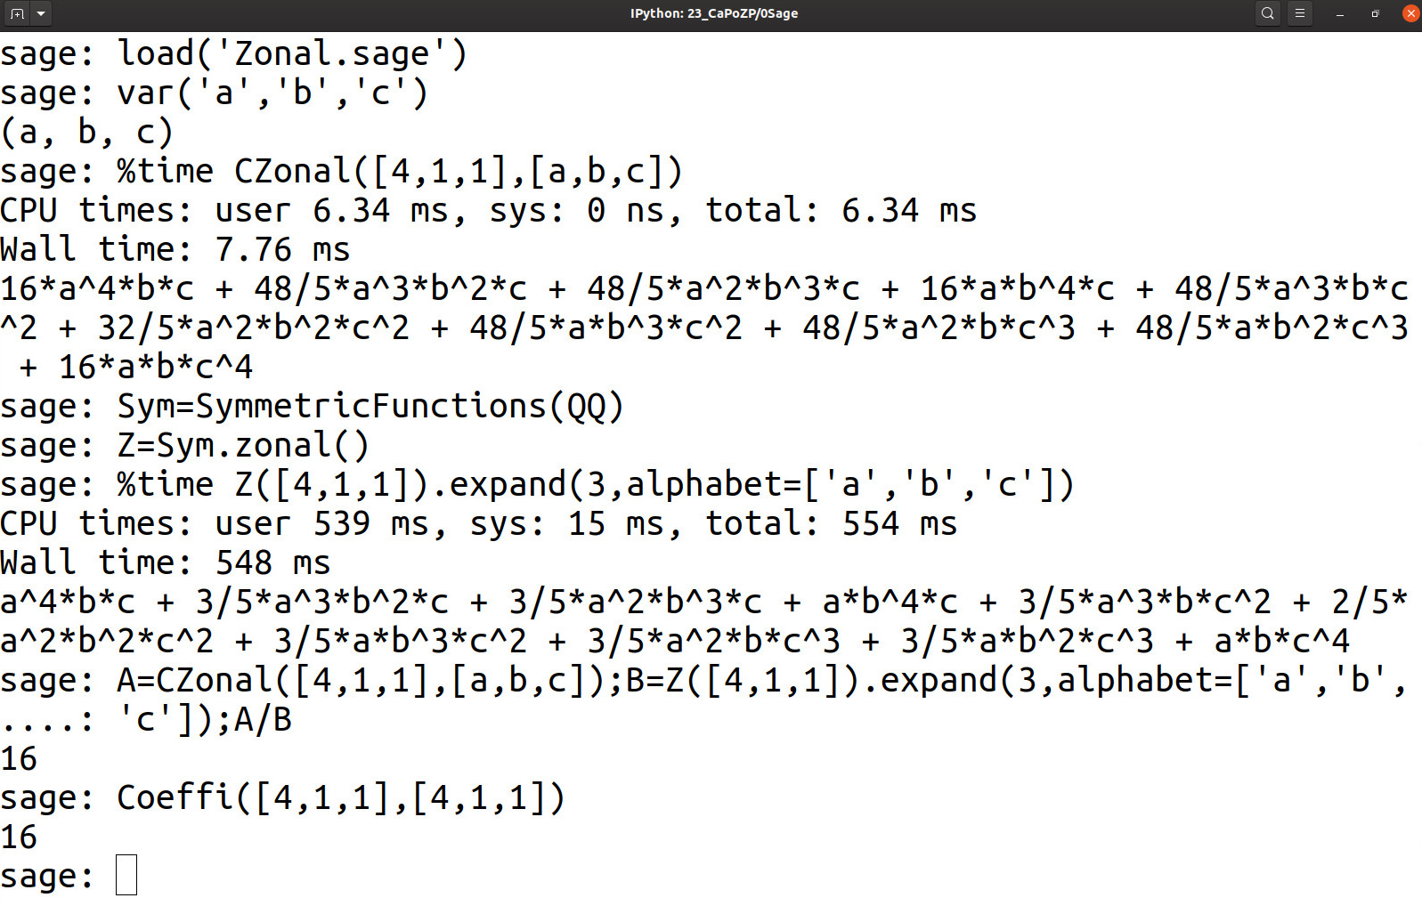The width and height of the screenshot is (1422, 906).
Task: Open a new terminal tab
Action: [x=17, y=13]
